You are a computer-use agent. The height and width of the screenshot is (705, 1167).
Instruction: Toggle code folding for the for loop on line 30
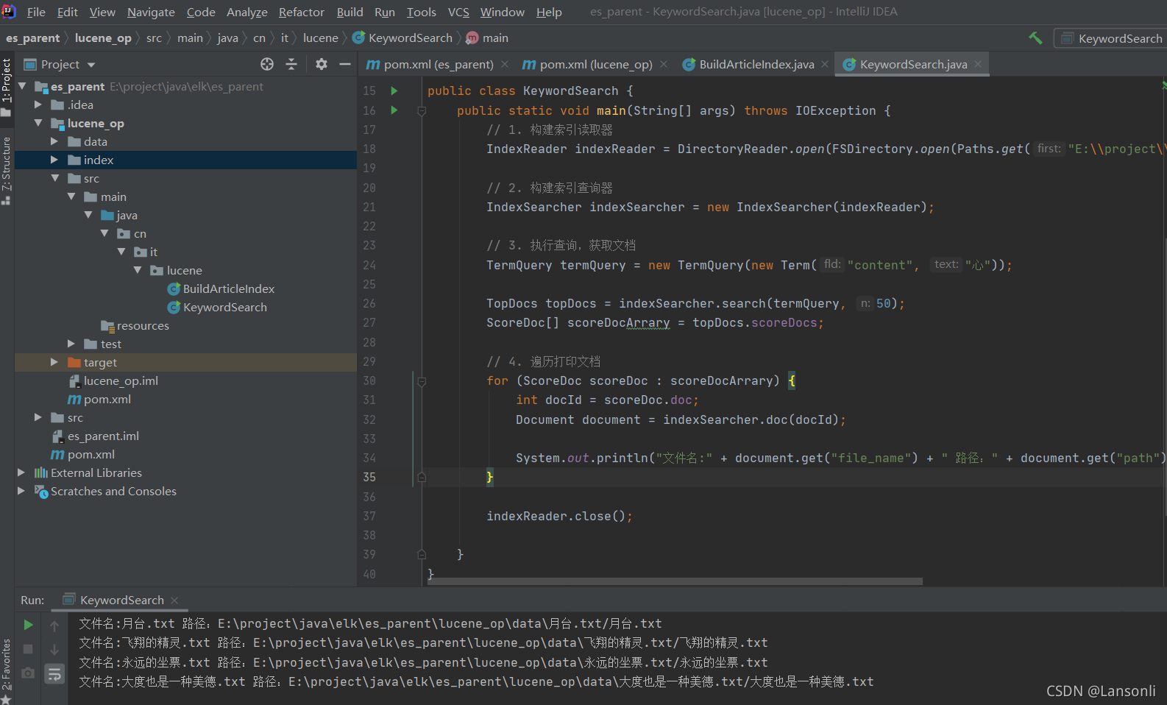(x=422, y=381)
